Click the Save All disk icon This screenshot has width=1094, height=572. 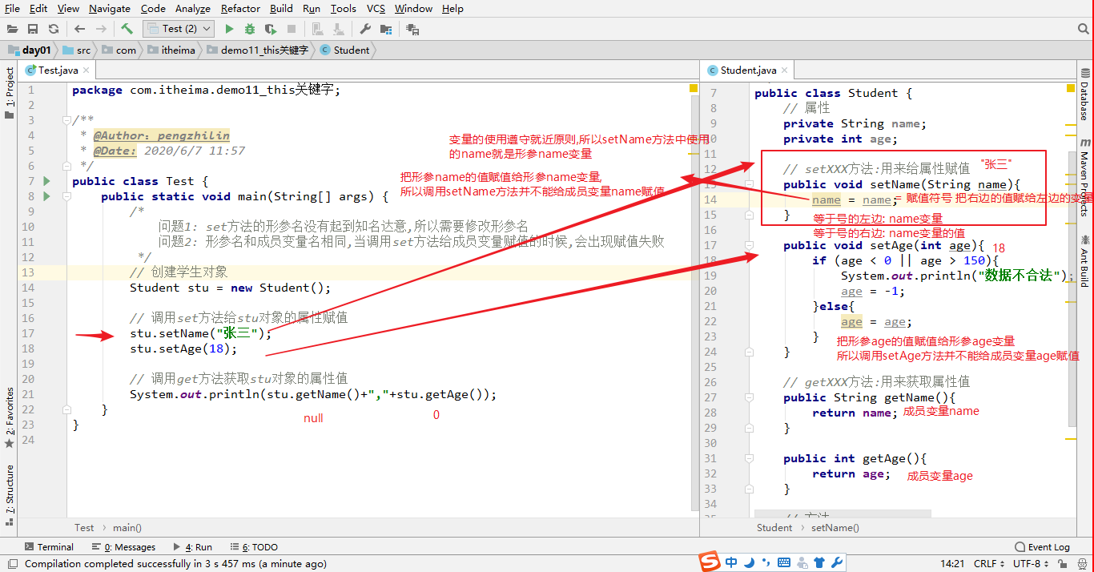33,29
